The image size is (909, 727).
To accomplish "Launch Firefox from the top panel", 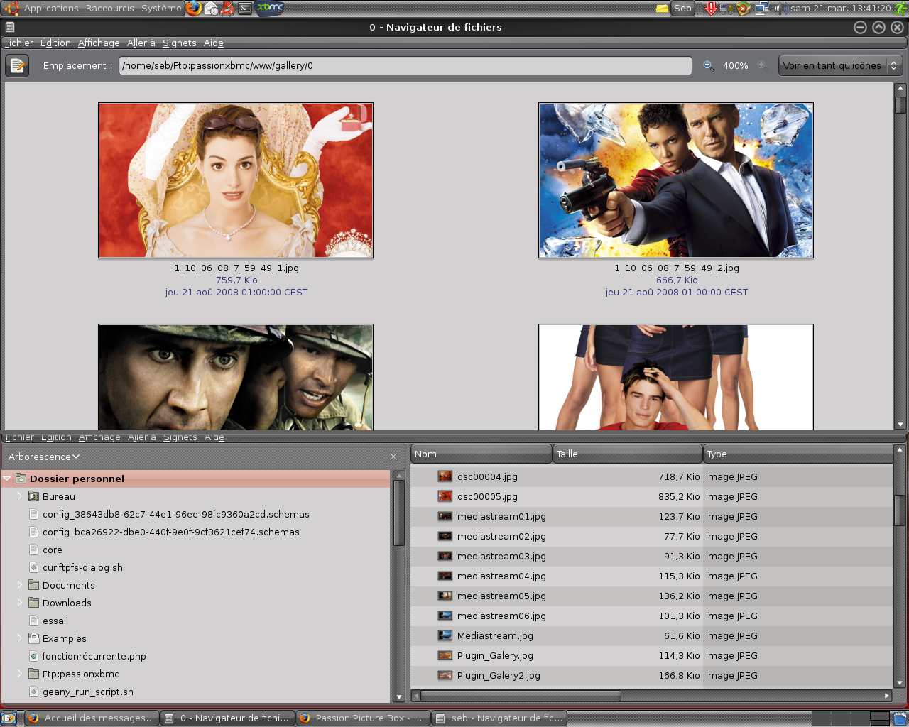I will coord(194,8).
